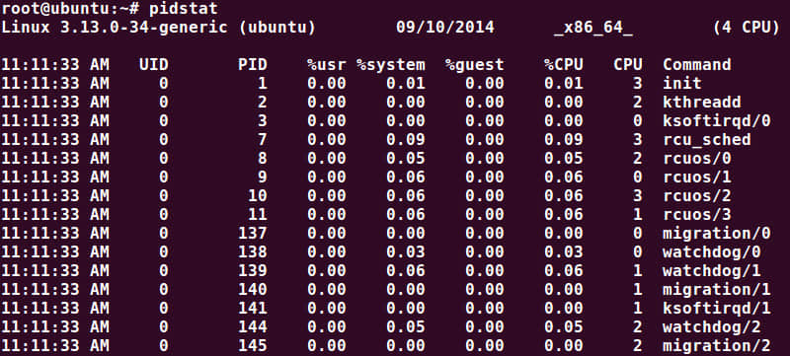Click the Command column header

[697, 64]
